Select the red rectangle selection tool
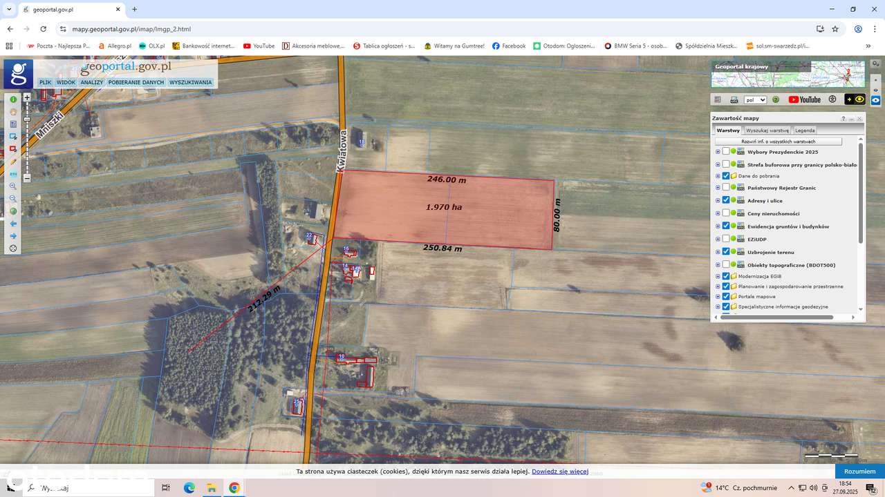Viewport: 885px width, 497px height. click(x=13, y=149)
